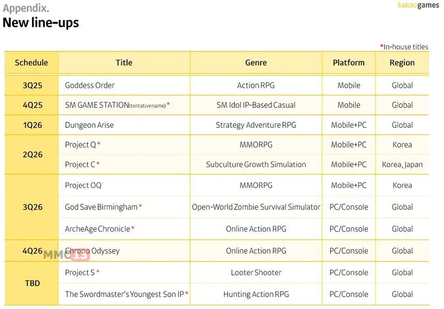Click the "2Q26" schedule cell
The height and width of the screenshot is (309, 444).
click(x=33, y=155)
